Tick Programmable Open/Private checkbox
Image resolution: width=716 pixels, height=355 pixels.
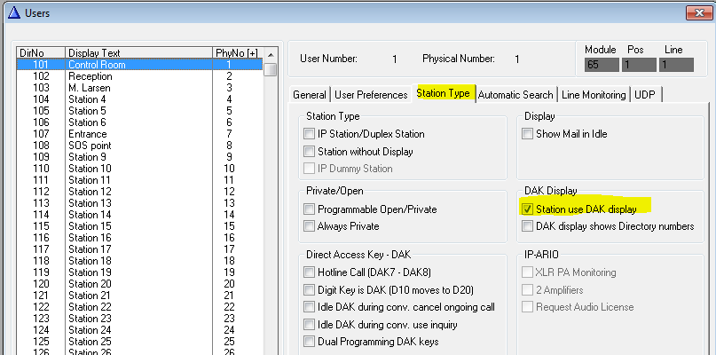pos(310,209)
